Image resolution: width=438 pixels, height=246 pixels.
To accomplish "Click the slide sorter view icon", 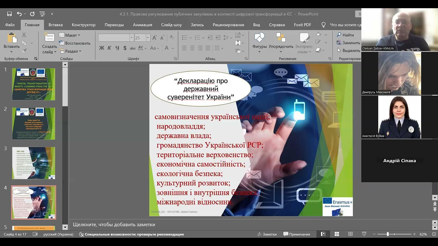I will [x=337, y=234].
